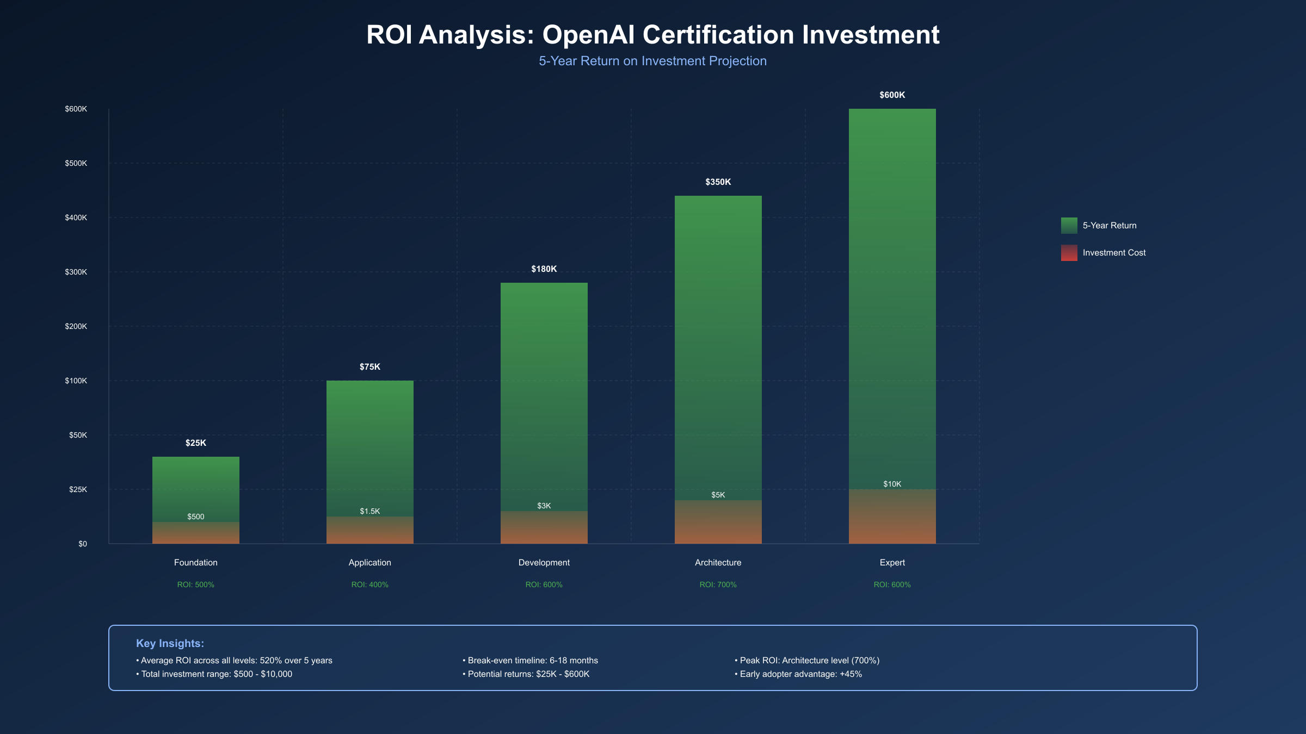Click the $600K y-axis tick label
Screen dimensions: 1306x734
[x=76, y=109]
